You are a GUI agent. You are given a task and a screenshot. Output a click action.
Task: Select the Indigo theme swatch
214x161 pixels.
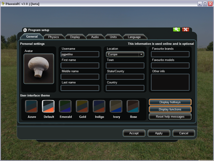[99, 106]
